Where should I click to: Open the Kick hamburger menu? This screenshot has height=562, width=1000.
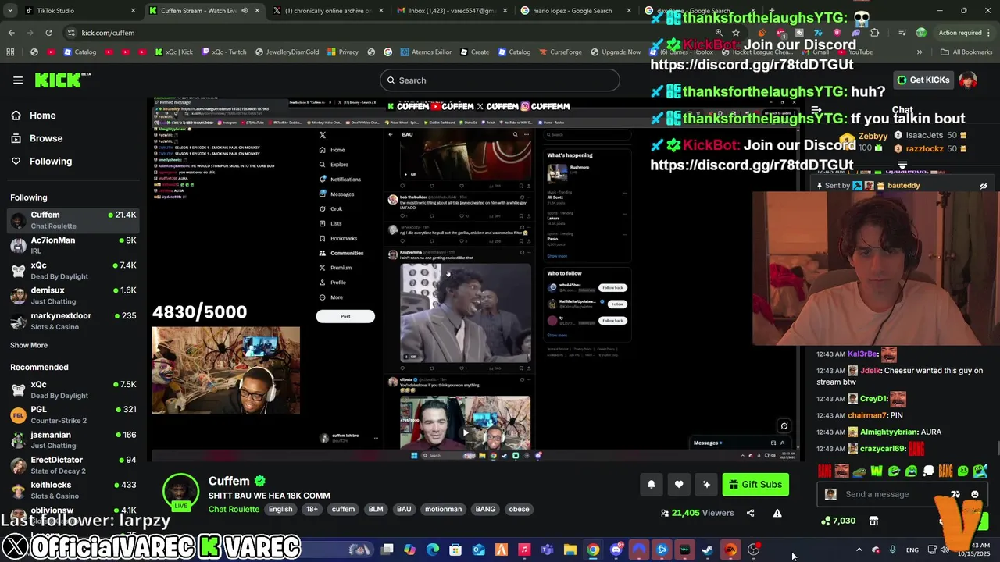[x=18, y=80]
